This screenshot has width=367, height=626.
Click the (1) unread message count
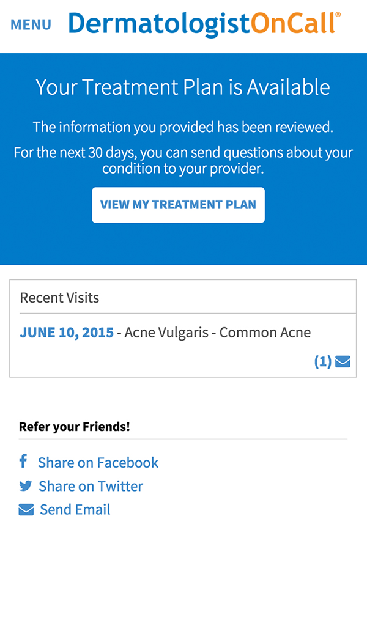coord(323,361)
